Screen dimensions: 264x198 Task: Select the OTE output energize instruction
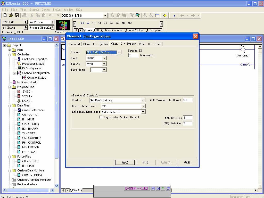click(105, 23)
